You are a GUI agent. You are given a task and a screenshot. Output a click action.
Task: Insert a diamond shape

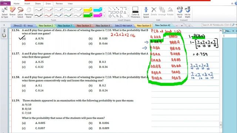pyautogui.click(x=110, y=16)
